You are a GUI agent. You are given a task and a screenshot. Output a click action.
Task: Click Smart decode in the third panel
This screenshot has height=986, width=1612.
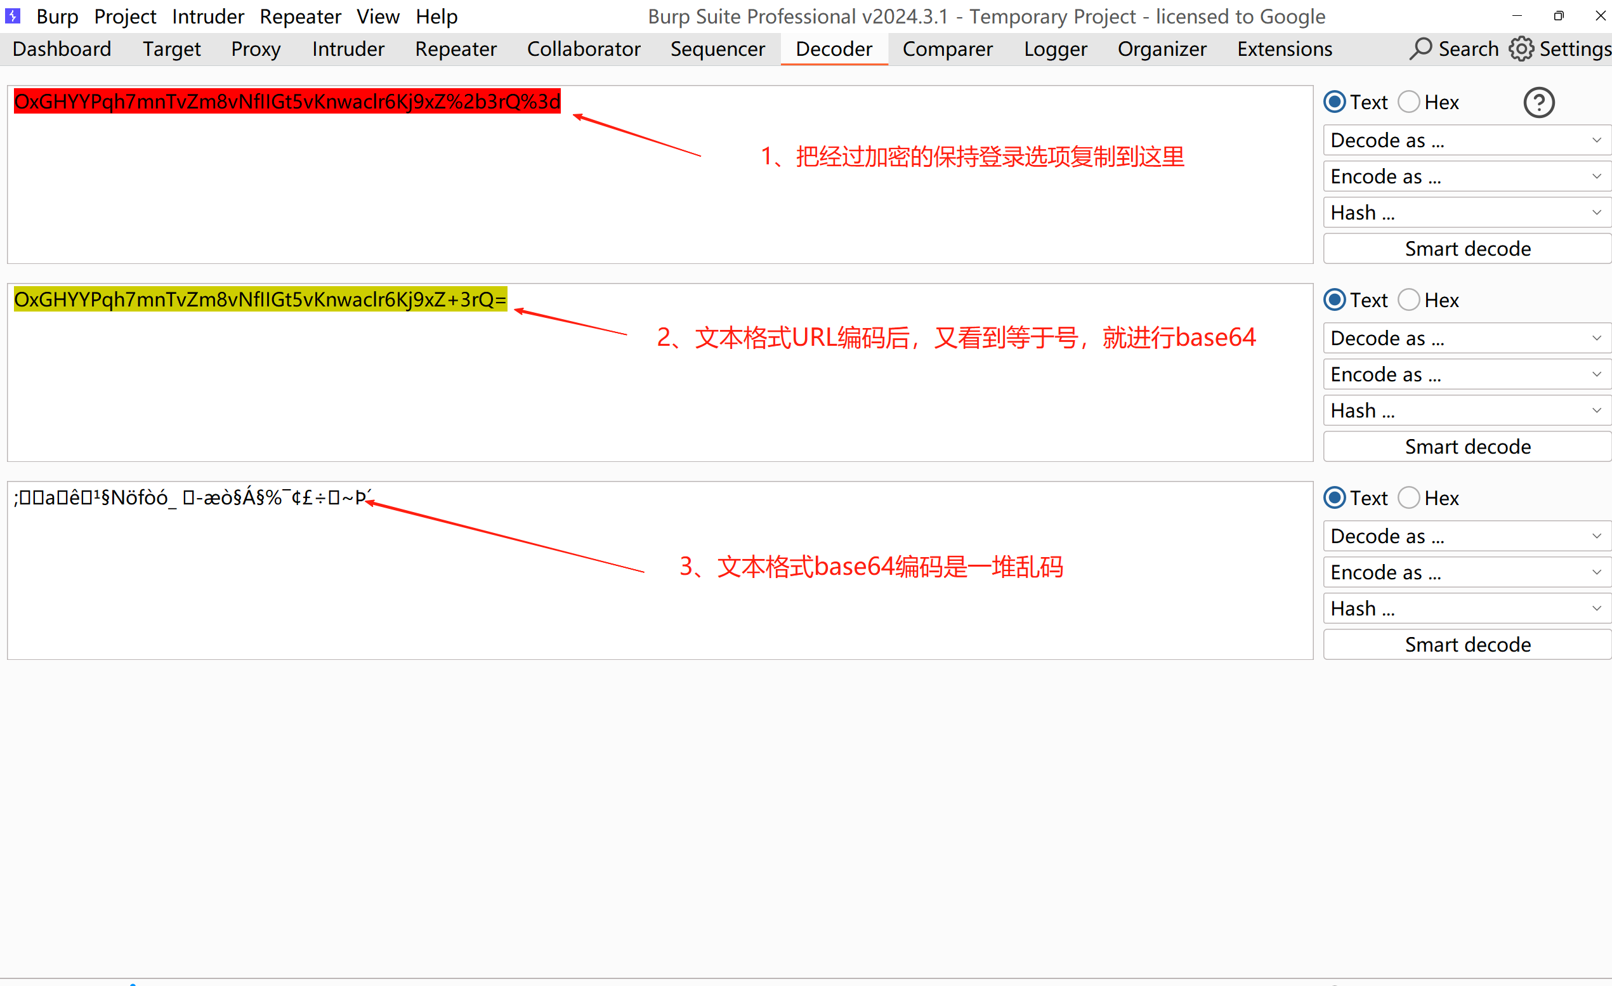(1467, 645)
